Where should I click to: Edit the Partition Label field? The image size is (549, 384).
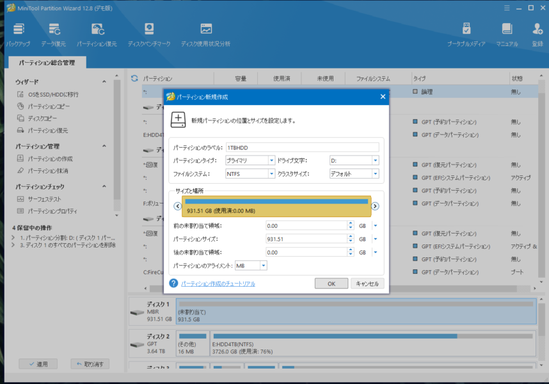point(302,147)
